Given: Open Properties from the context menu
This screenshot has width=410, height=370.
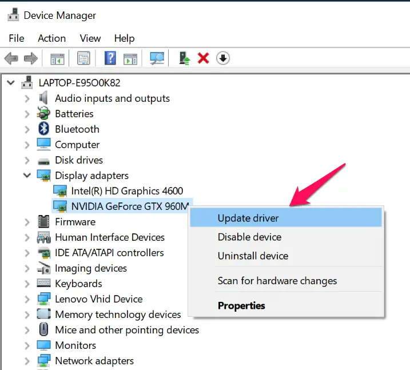Looking at the screenshot, I should (x=286, y=305).
